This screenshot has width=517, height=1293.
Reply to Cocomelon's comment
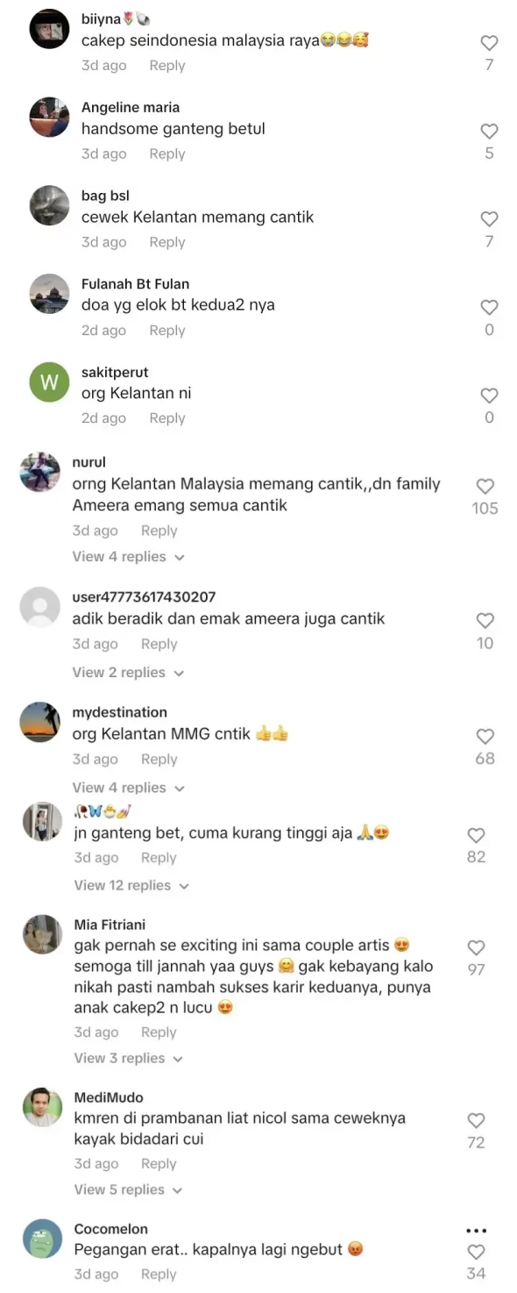[x=159, y=1274]
